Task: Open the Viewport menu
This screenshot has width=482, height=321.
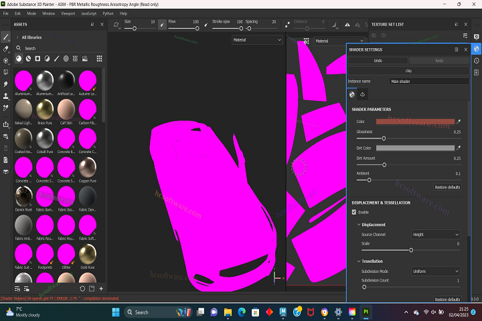Action: coord(68,13)
